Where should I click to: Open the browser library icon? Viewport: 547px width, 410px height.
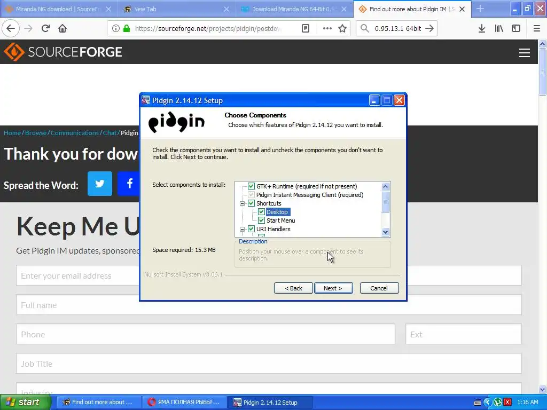coord(499,28)
